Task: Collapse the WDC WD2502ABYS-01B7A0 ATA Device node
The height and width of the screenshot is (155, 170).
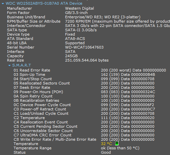Action: (x=3, y=4)
